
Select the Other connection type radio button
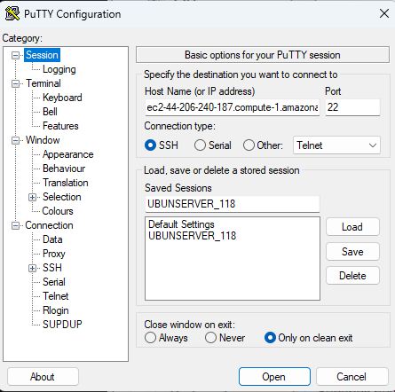pos(249,145)
